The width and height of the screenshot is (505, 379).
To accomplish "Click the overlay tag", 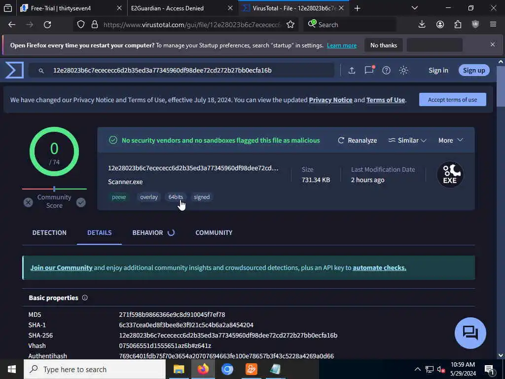I will (149, 197).
